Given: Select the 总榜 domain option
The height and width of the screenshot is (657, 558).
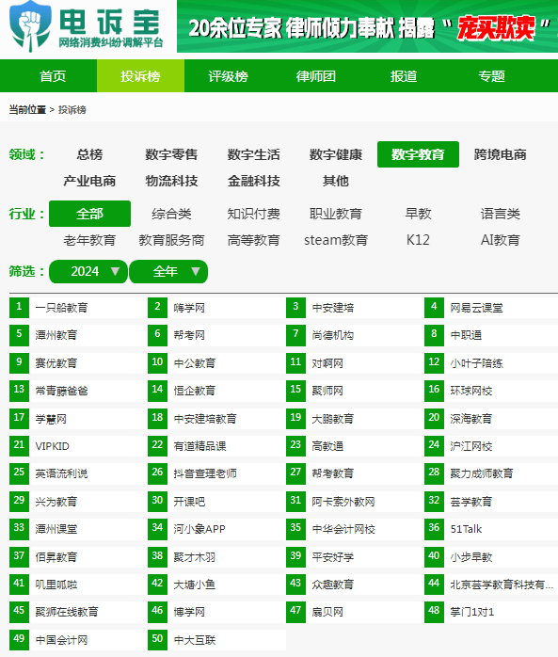Looking at the screenshot, I should pos(89,154).
